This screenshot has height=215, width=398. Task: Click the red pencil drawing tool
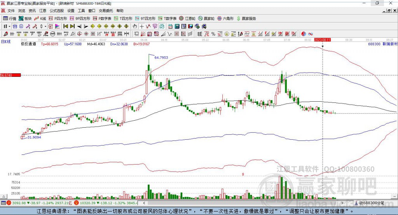[x=5, y=34]
